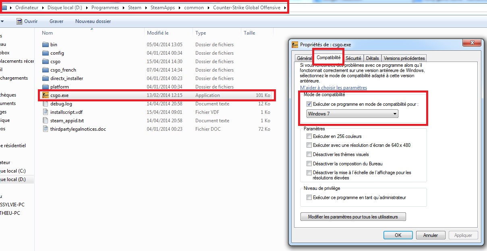Click the '13/02/2014 12:15' date cell
The height and width of the screenshot is (251, 487).
tap(165, 95)
